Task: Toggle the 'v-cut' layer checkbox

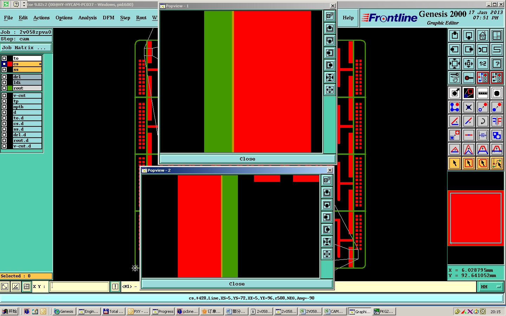Action: pyautogui.click(x=4, y=96)
